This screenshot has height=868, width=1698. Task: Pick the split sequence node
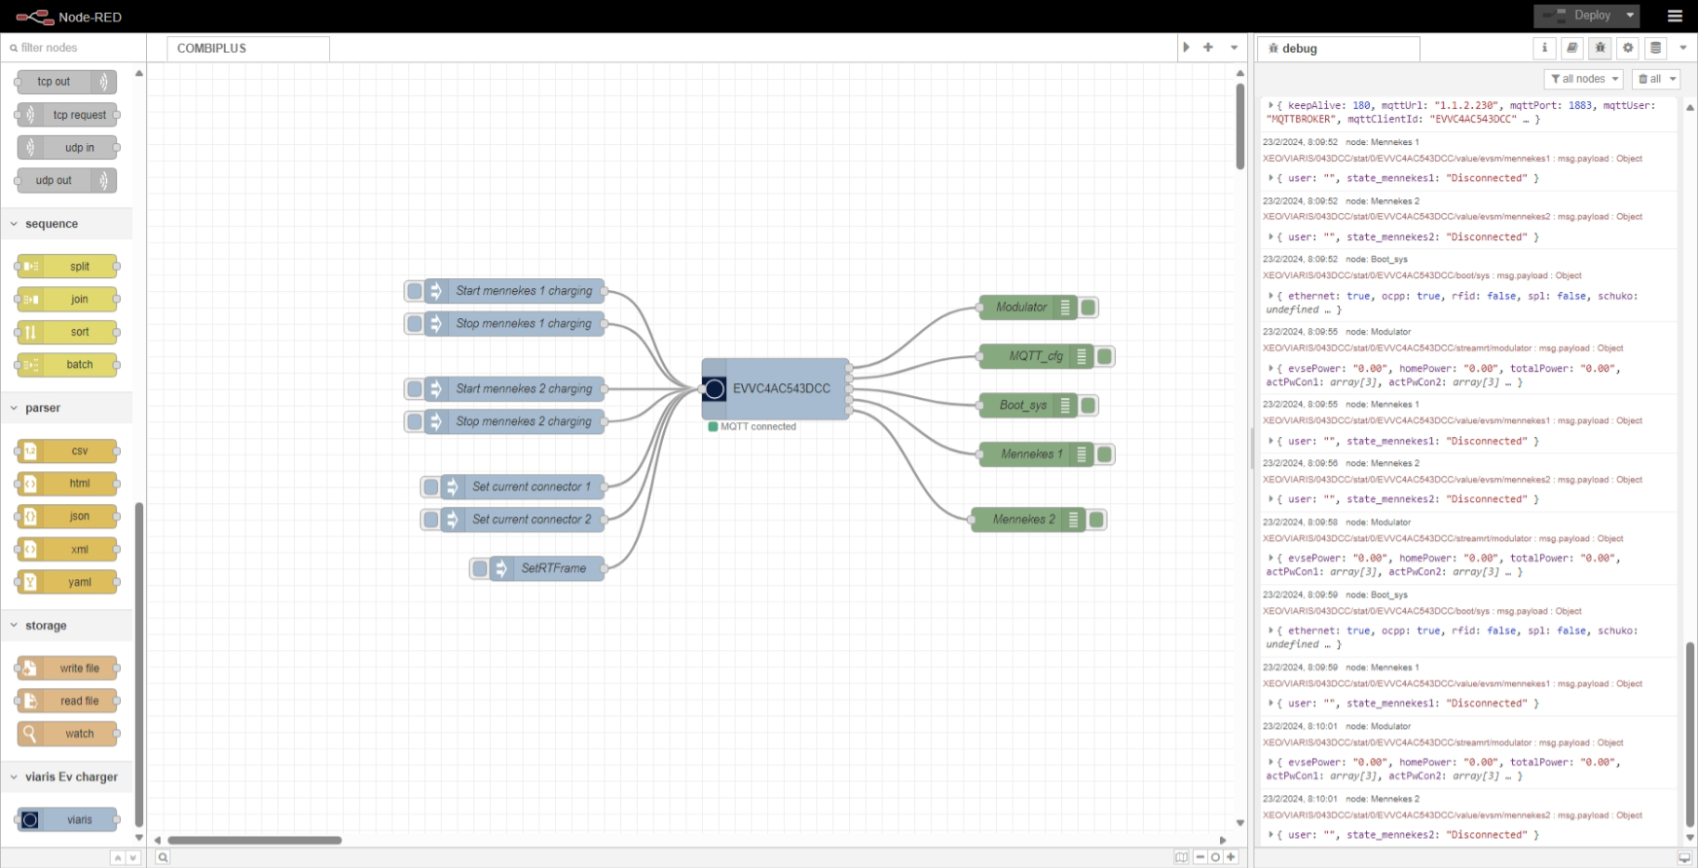tap(67, 266)
